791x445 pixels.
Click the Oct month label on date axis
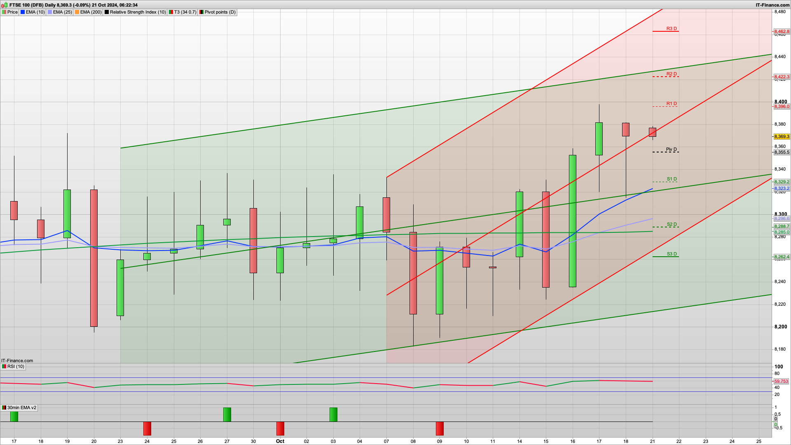[280, 441]
